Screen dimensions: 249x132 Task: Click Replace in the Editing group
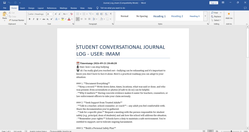(216, 16)
